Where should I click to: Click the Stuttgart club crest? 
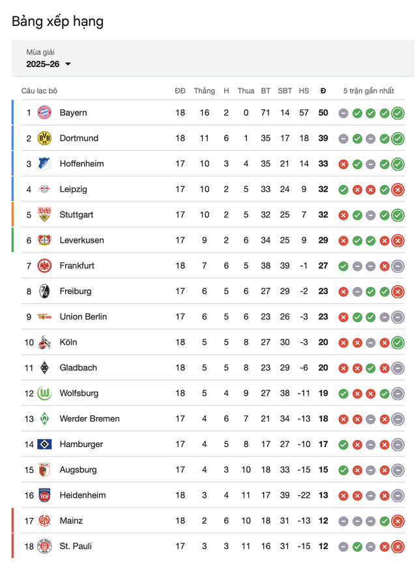click(44, 215)
